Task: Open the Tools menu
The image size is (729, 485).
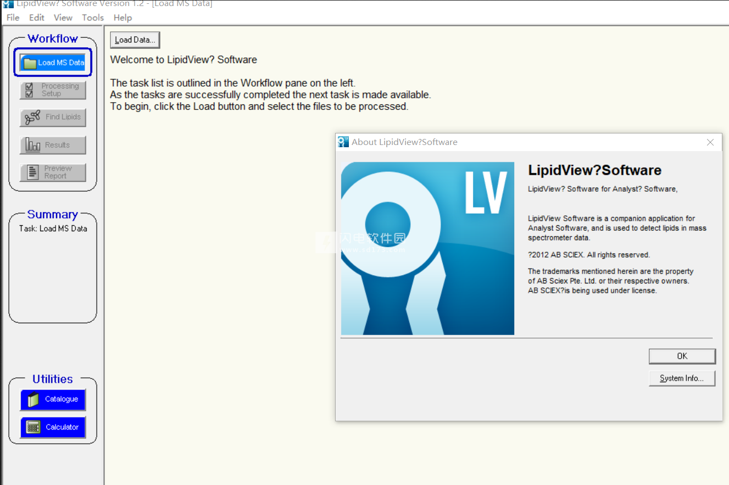Action: (x=93, y=18)
